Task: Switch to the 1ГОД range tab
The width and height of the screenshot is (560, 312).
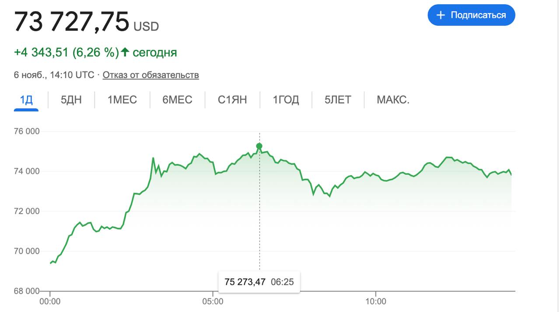Action: [x=286, y=100]
